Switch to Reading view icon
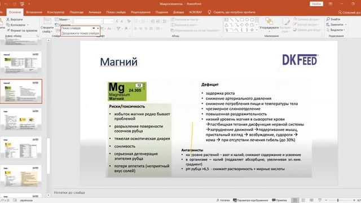 pyautogui.click(x=311, y=200)
